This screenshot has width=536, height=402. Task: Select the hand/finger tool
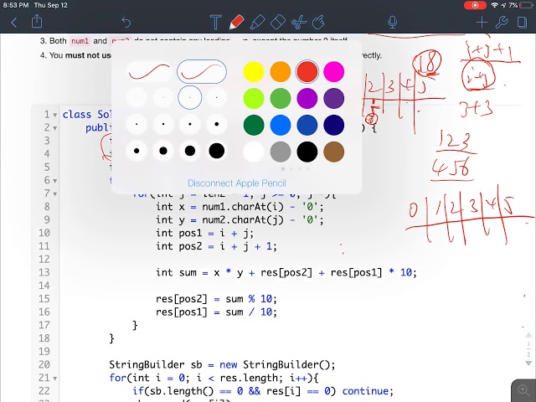318,23
